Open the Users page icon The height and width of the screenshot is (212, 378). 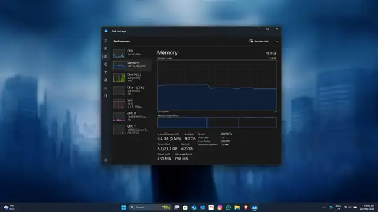(106, 80)
